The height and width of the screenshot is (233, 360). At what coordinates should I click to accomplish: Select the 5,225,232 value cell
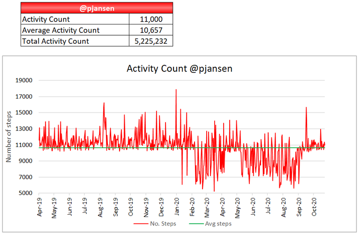pos(151,41)
